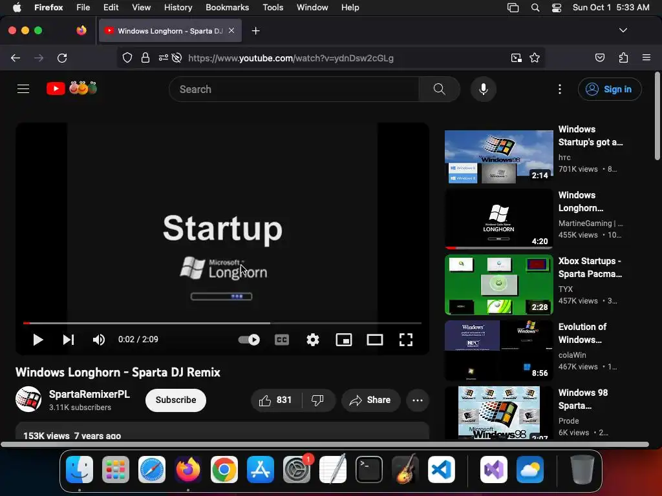Open the Edit menu
The image size is (662, 496).
click(x=111, y=7)
